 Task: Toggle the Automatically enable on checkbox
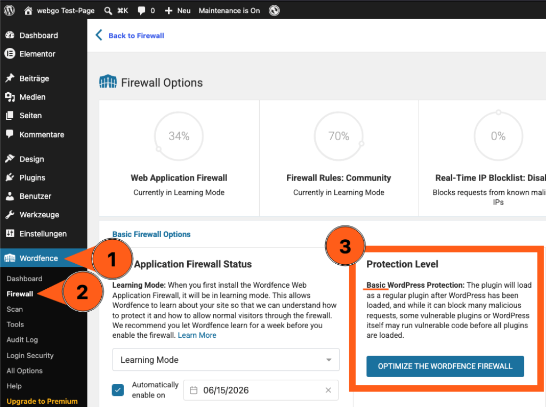click(118, 390)
